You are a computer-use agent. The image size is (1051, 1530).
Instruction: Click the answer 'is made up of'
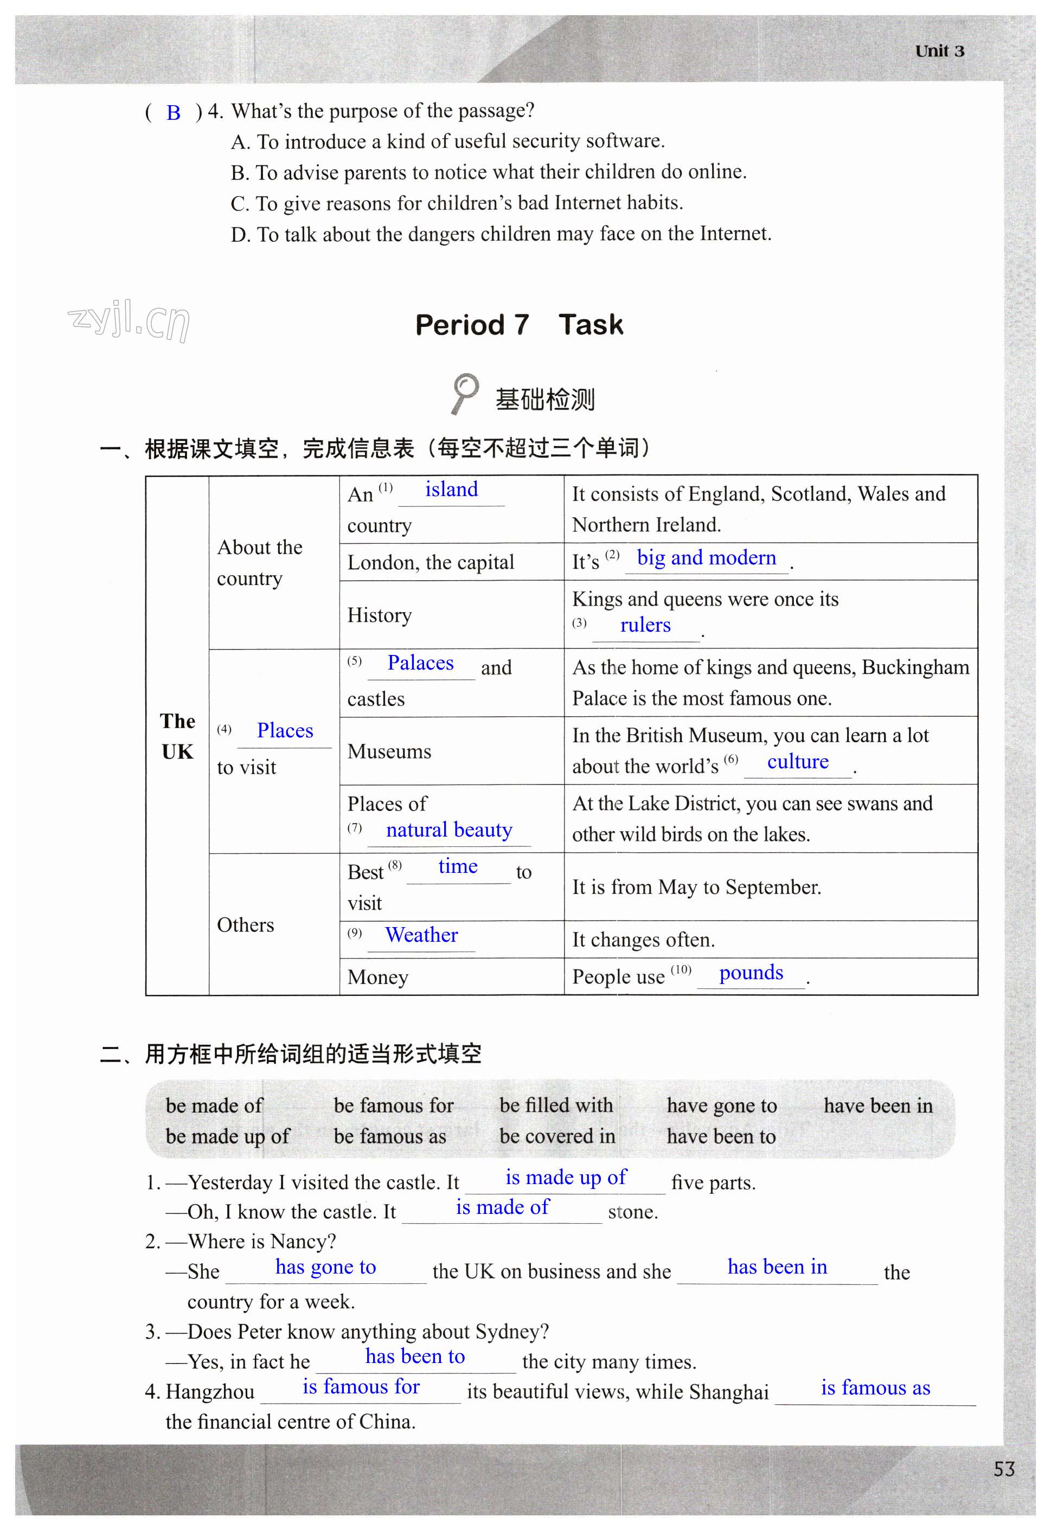[566, 1177]
